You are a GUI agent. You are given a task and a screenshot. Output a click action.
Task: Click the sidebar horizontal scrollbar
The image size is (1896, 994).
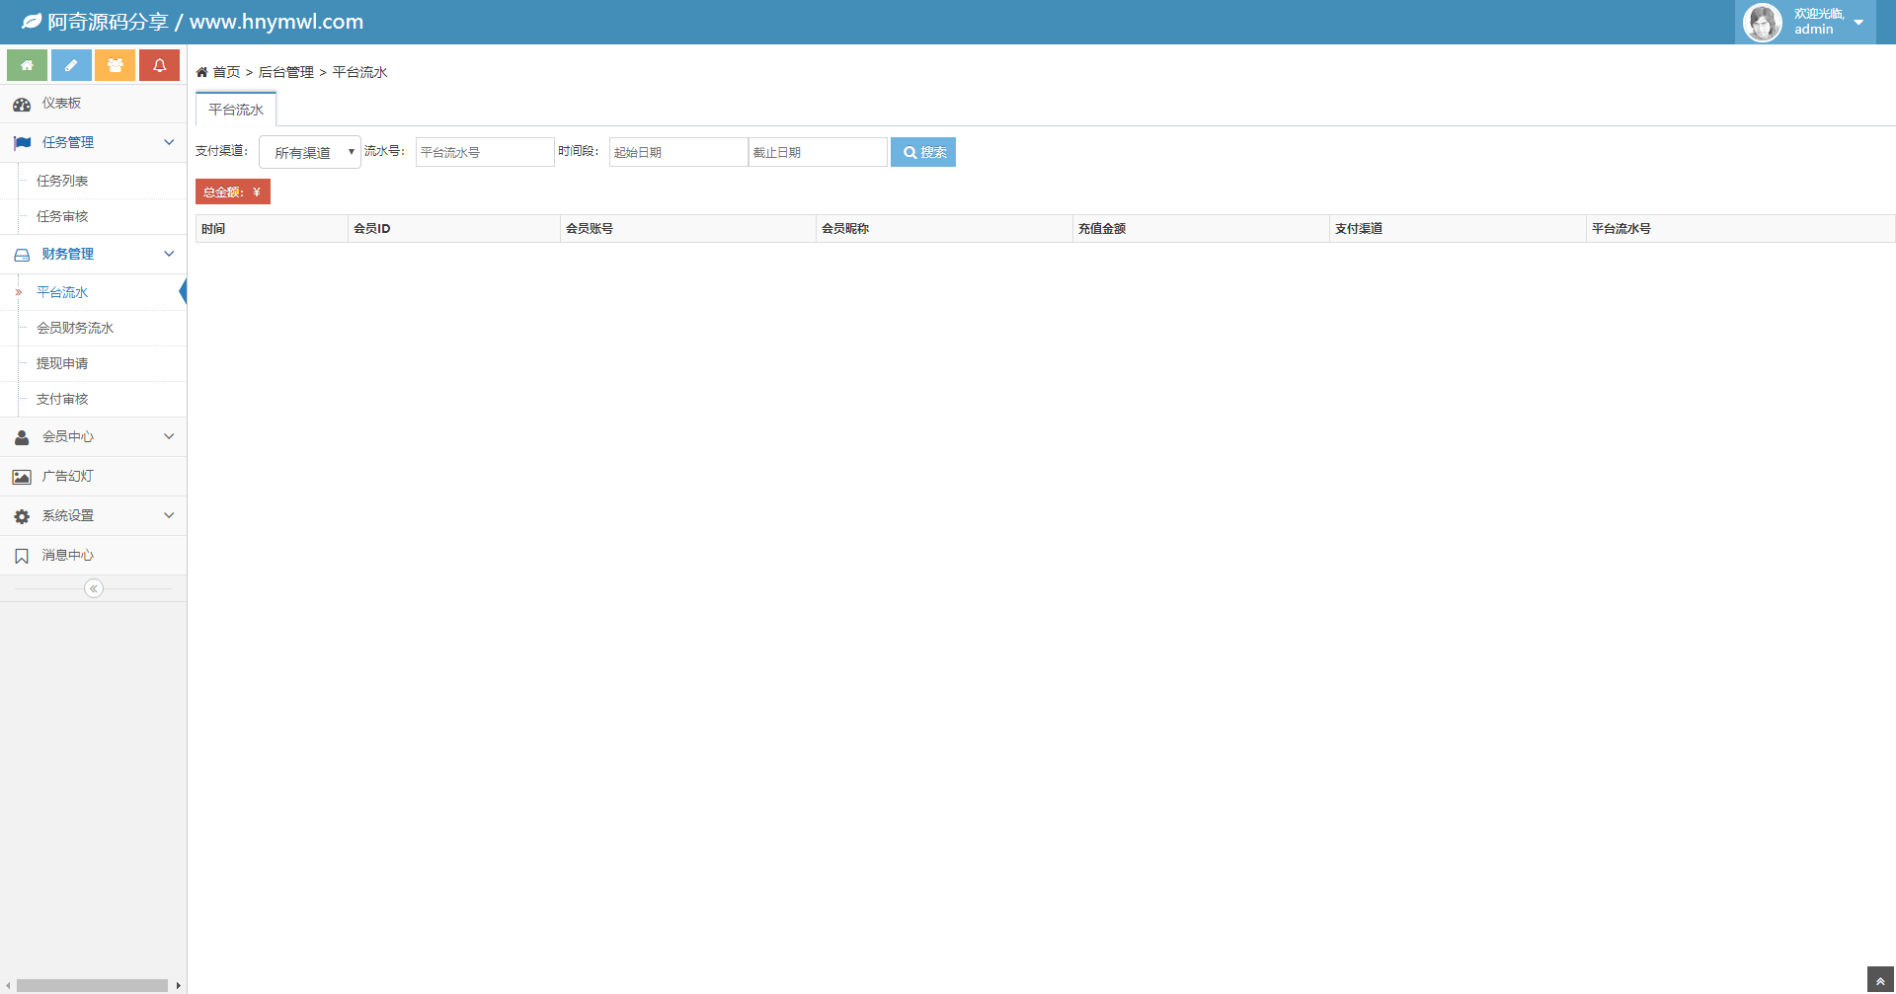click(92, 985)
